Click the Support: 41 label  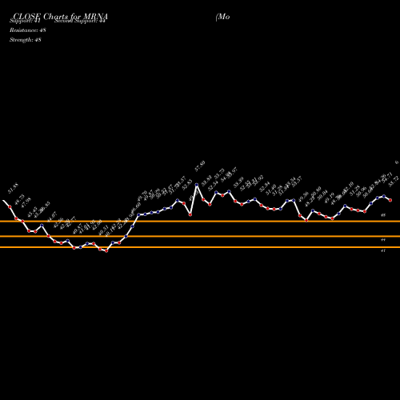pyautogui.click(x=25, y=21)
